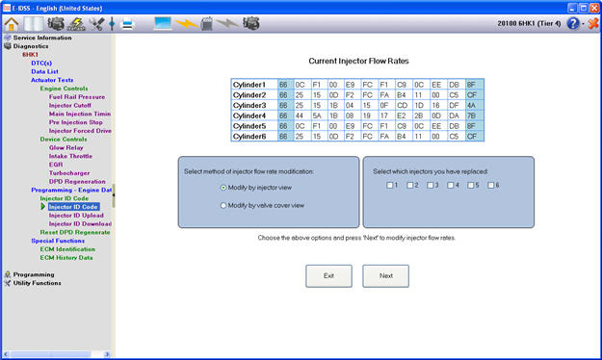The height and width of the screenshot is (360, 602).
Task: Open DPD Regeneration in the tree
Action: tap(77, 181)
